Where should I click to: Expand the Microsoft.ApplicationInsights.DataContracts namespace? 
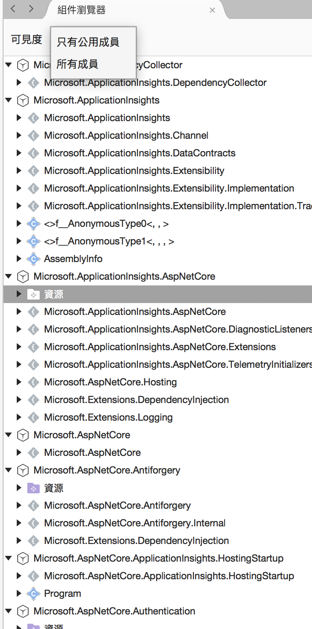tap(19, 153)
